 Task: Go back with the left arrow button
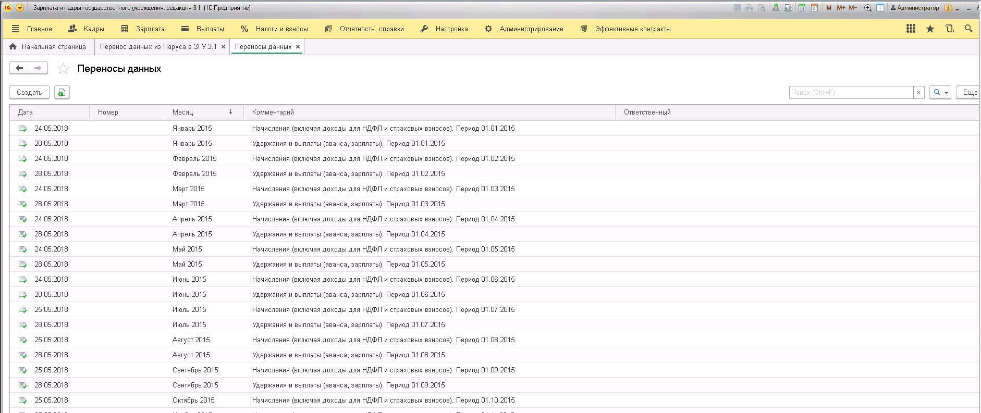click(19, 68)
